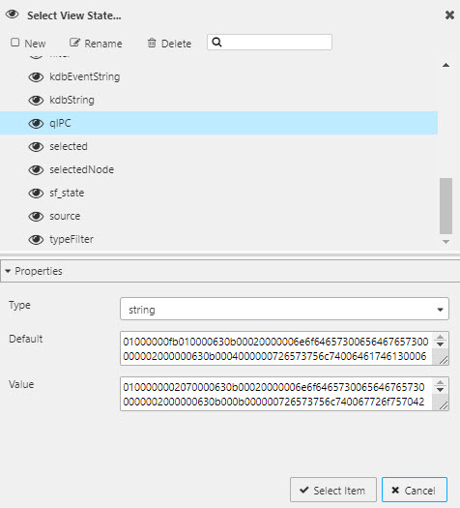Click the Delete label
This screenshot has width=460, height=508.
pyautogui.click(x=176, y=44)
